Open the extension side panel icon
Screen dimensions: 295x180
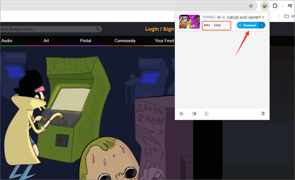pos(194,114)
